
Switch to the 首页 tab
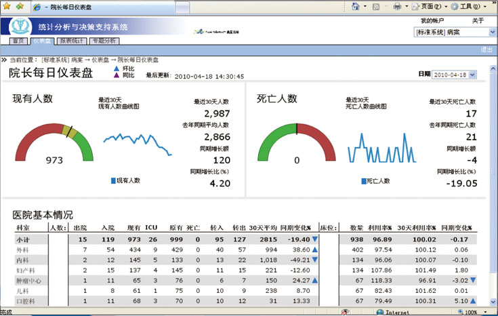click(18, 41)
